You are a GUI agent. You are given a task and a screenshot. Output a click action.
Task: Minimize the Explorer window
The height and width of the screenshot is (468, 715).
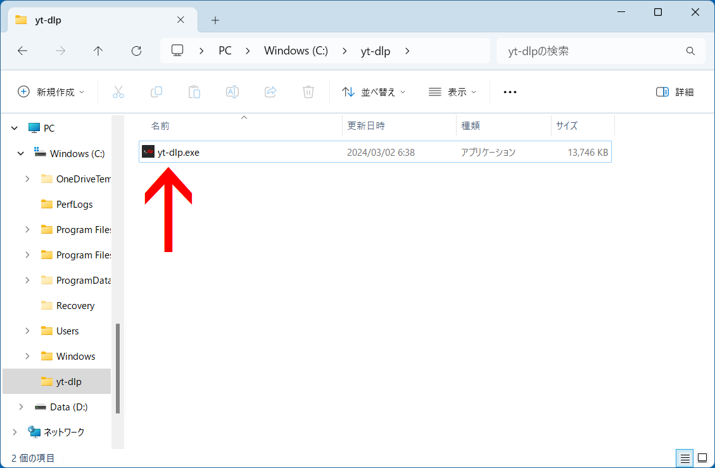[621, 12]
